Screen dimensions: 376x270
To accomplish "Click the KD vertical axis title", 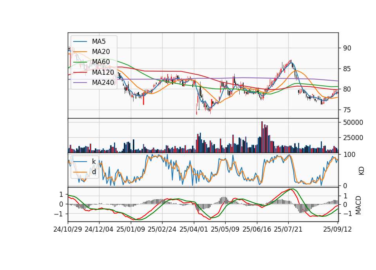I will 362,171.
